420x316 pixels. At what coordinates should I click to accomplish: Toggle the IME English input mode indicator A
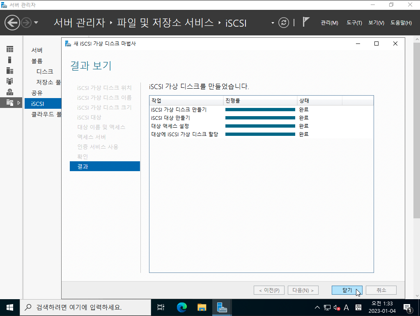click(347, 307)
